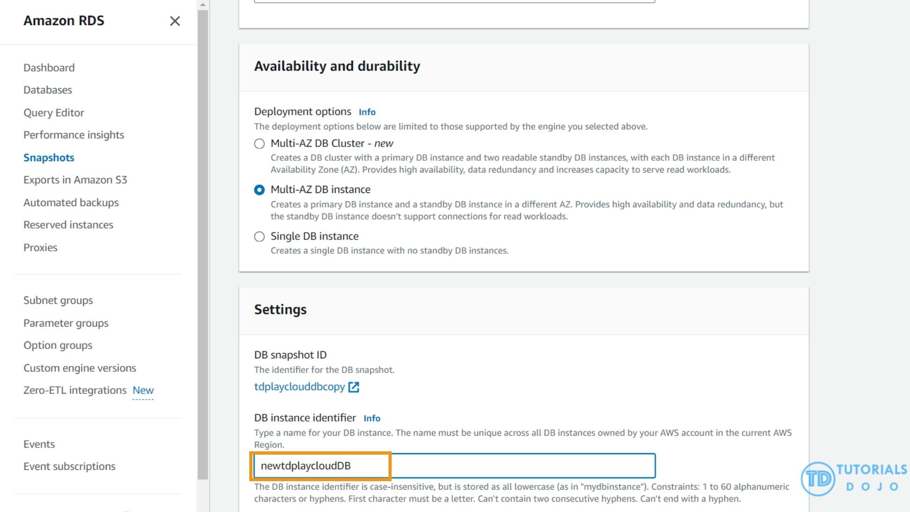Open Snapshots in the navigation
Viewport: 910px width, 512px height.
[49, 158]
